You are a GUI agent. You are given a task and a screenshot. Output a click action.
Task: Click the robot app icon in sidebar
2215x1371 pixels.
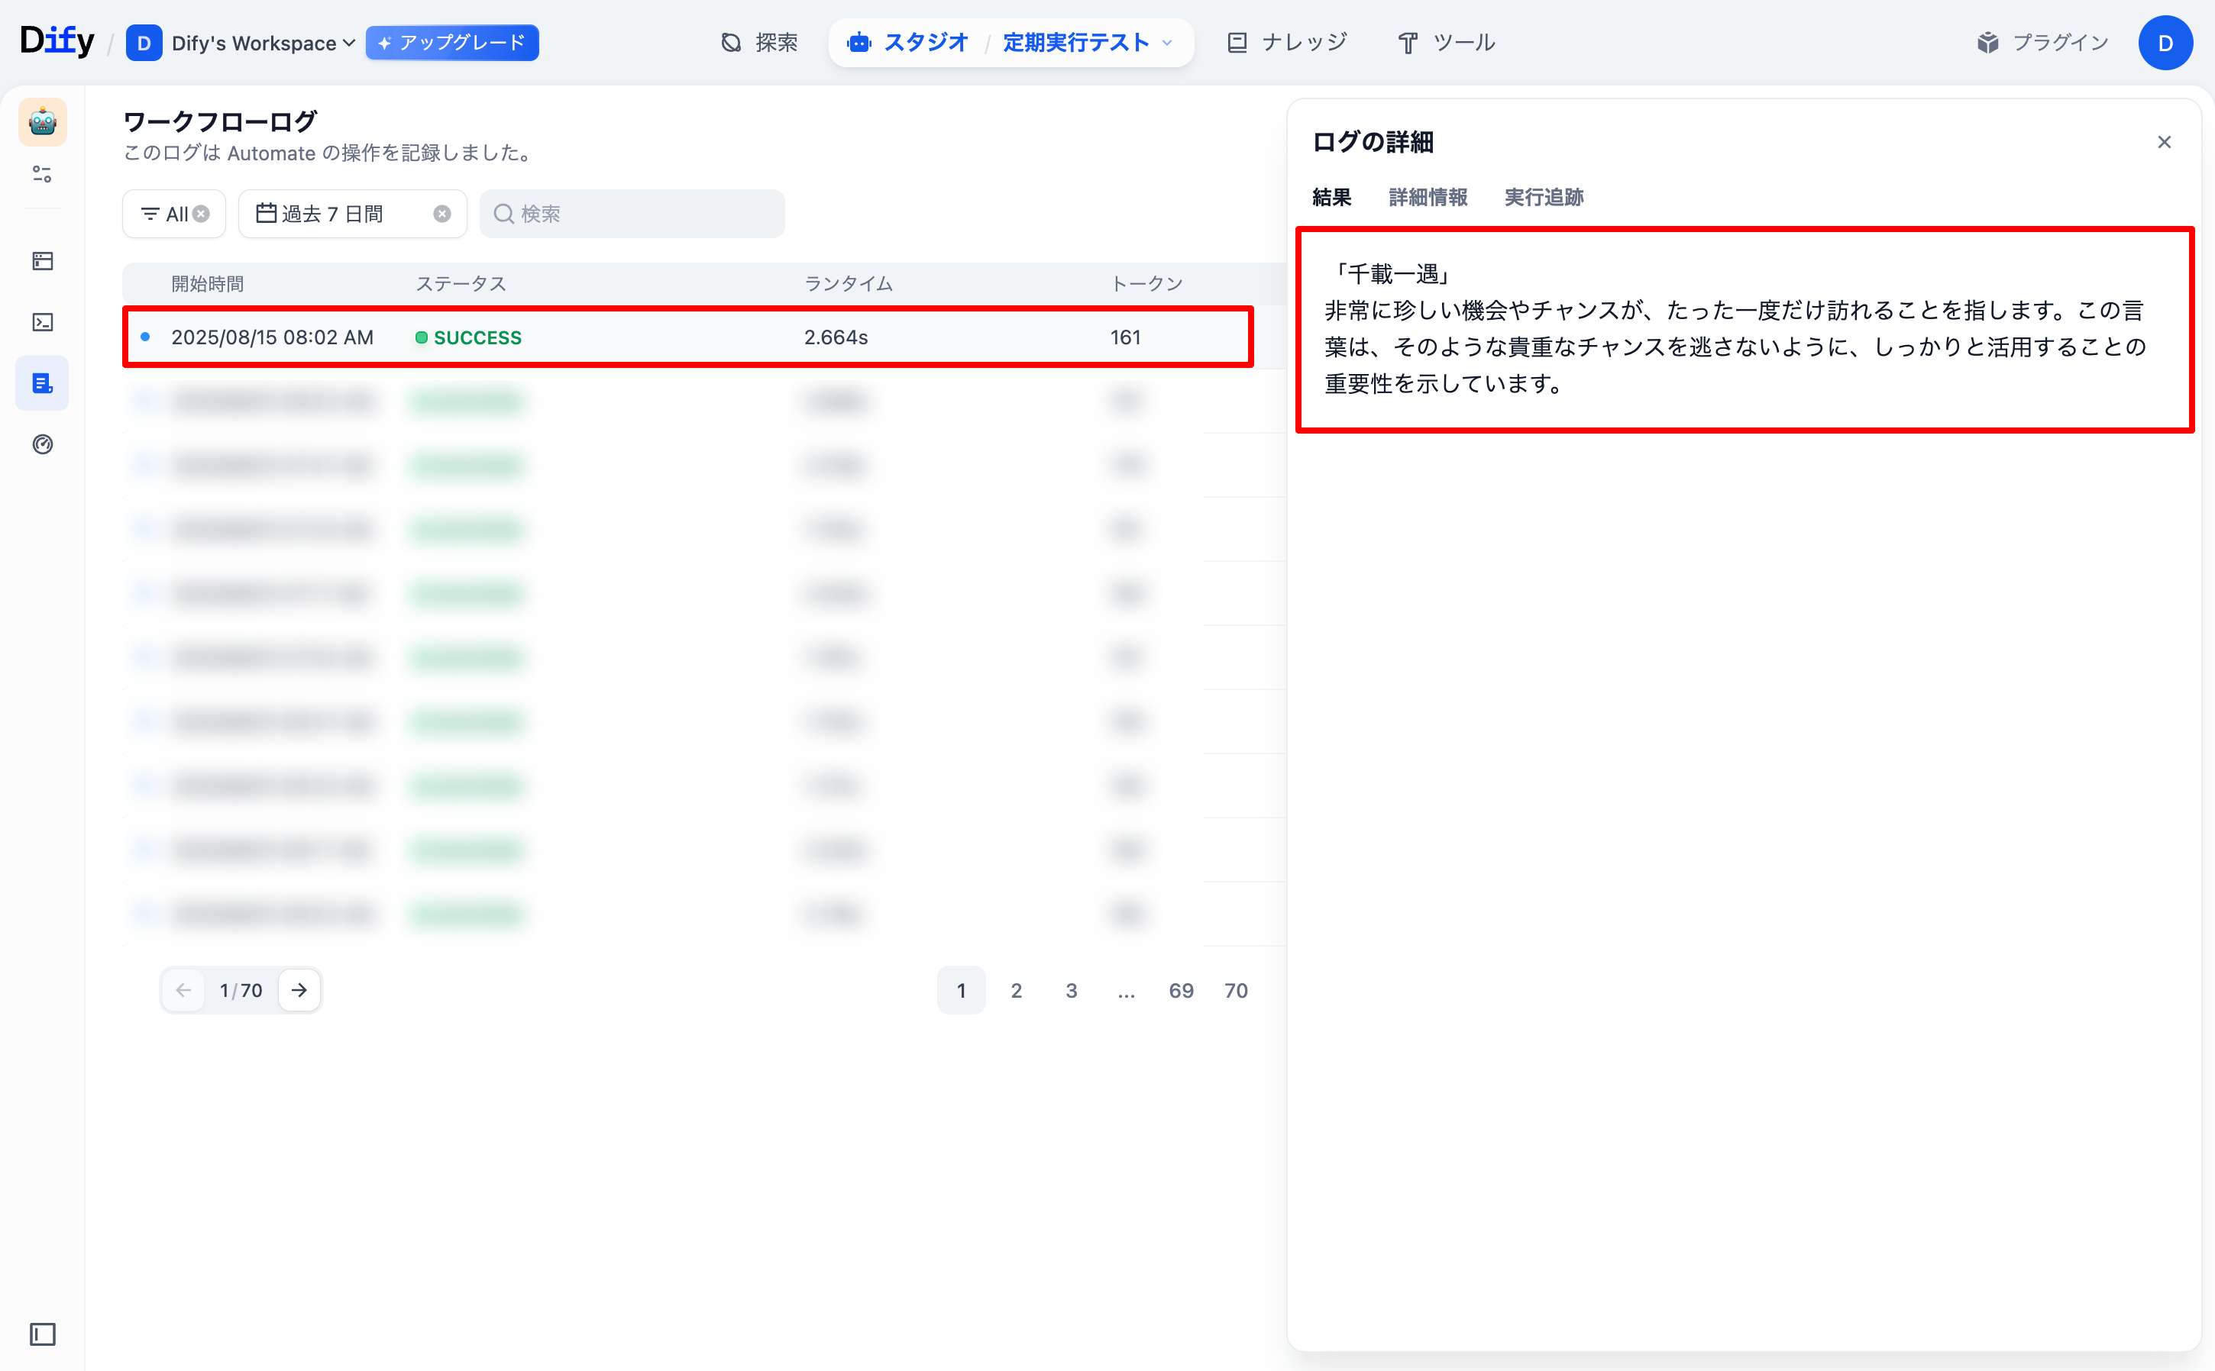[x=43, y=122]
